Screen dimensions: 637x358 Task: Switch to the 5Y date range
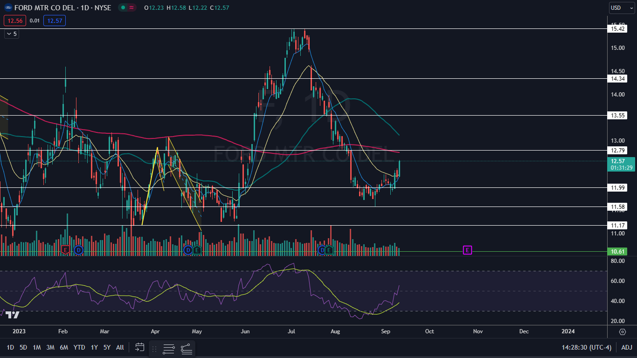click(107, 347)
